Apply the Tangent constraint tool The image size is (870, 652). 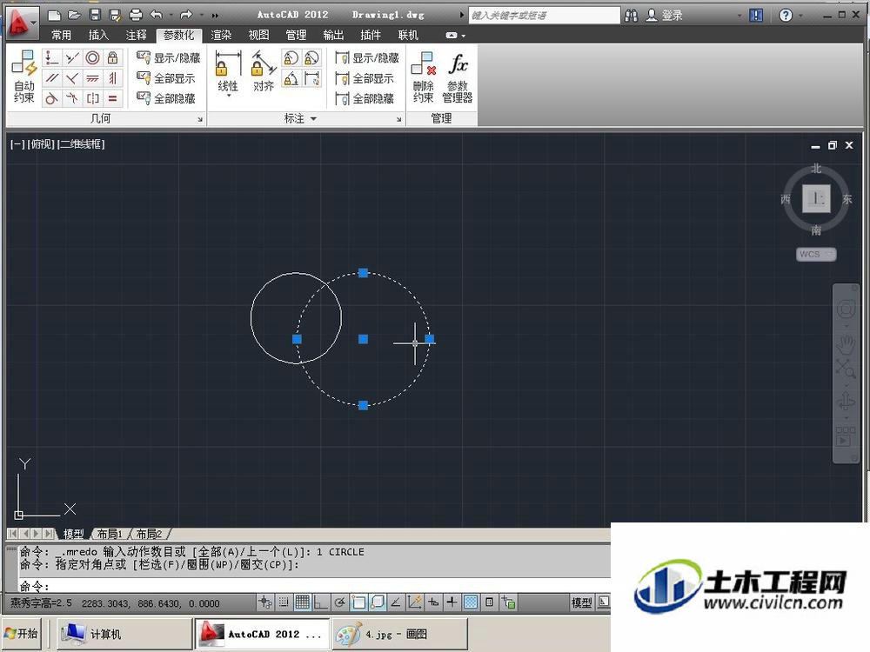point(51,99)
